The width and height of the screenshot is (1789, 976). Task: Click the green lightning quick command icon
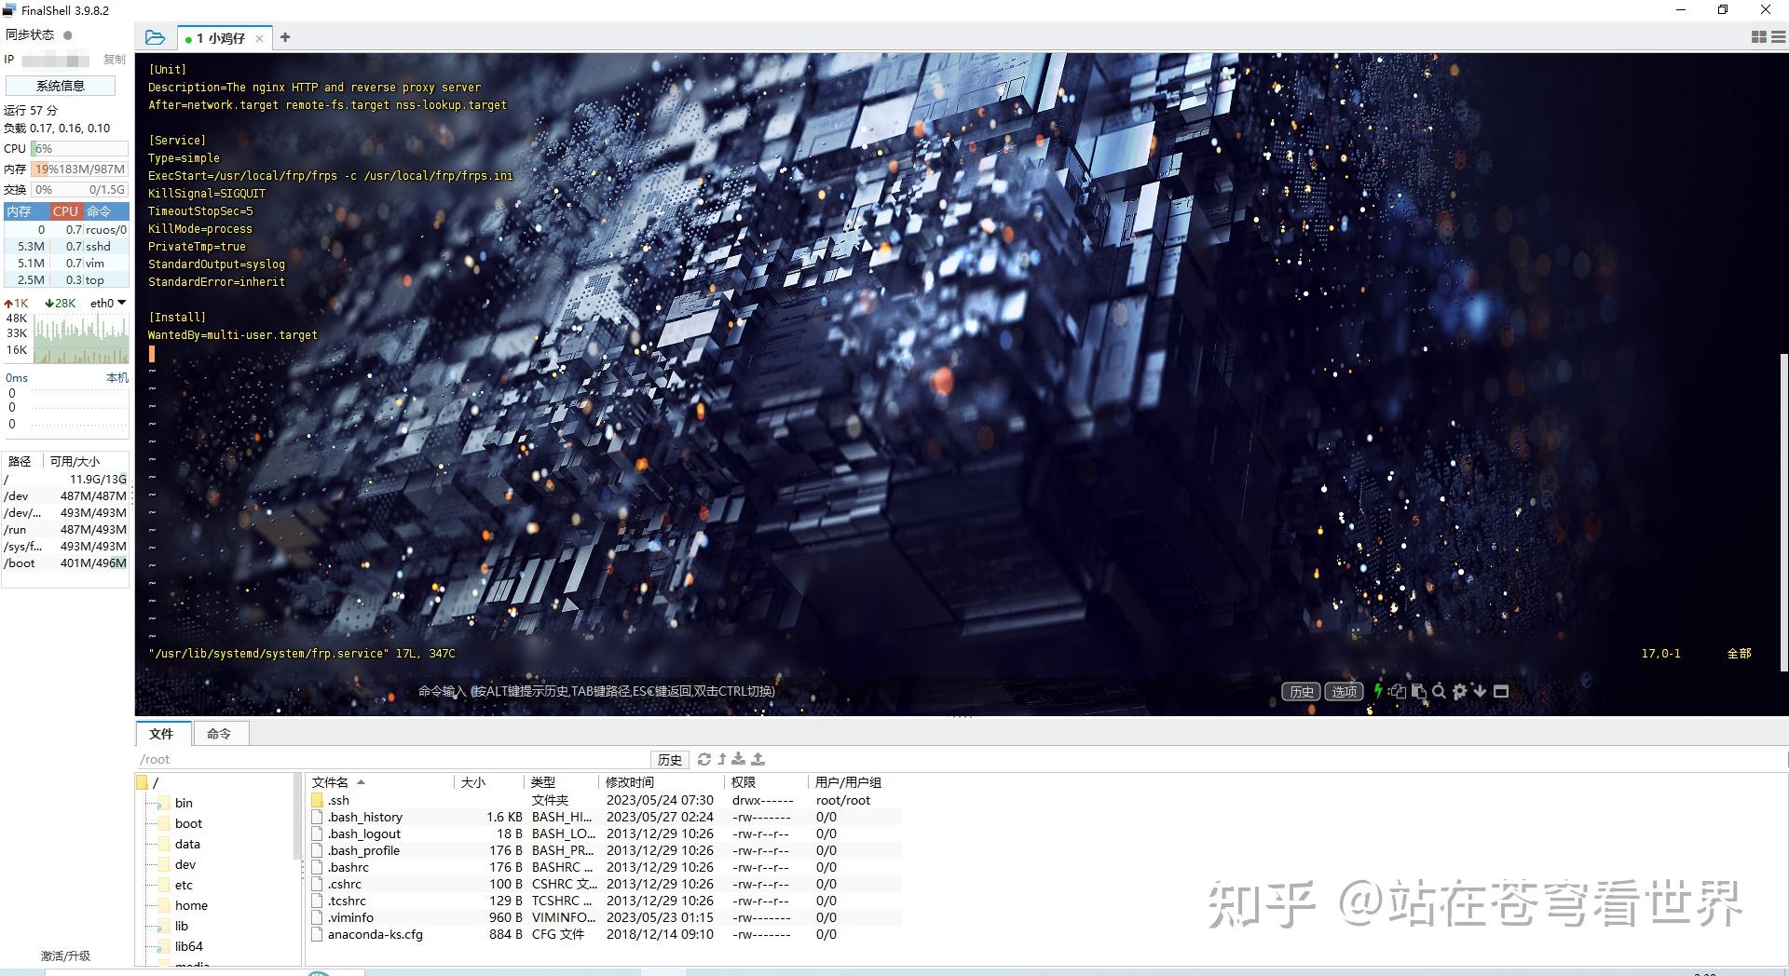coord(1377,691)
